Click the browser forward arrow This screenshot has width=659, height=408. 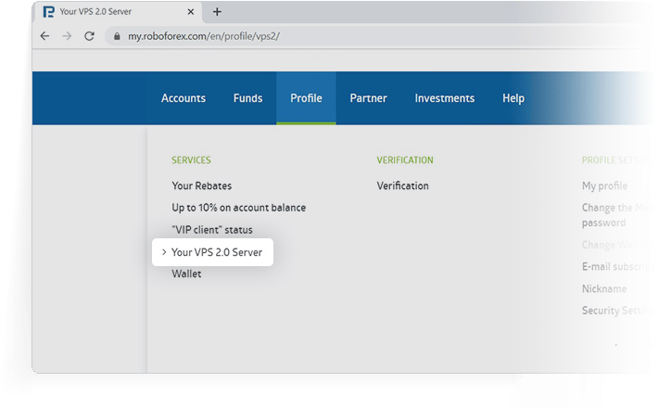coord(67,36)
